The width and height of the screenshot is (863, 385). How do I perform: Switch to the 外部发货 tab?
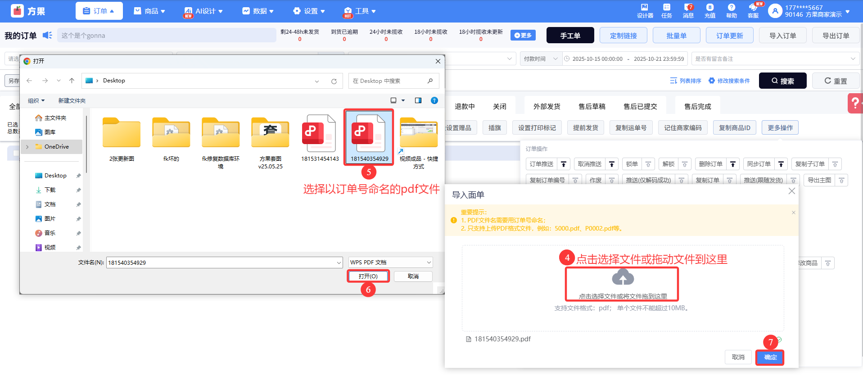[547, 107]
